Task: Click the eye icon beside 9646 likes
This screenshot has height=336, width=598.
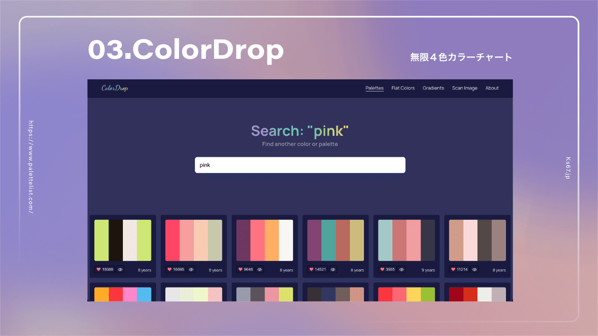Action: [260, 269]
